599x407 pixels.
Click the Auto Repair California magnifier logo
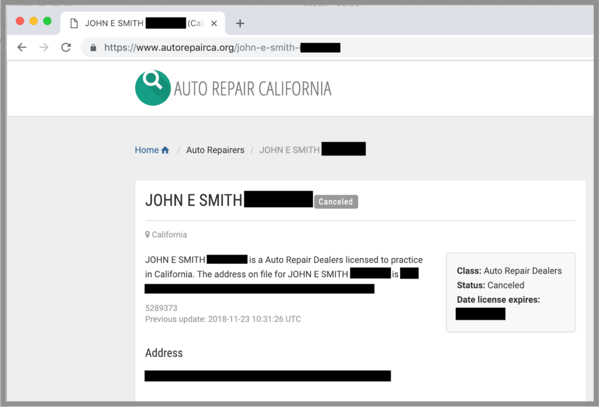point(153,87)
